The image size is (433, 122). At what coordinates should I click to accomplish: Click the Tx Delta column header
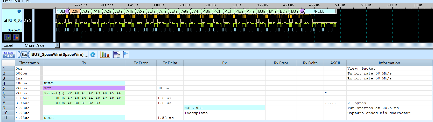(x=170, y=63)
